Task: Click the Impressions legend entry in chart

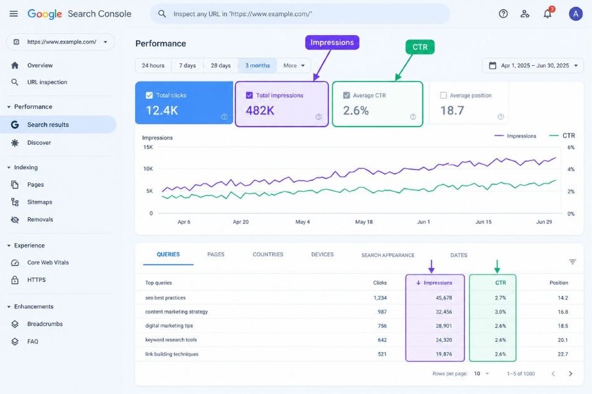Action: 515,136
